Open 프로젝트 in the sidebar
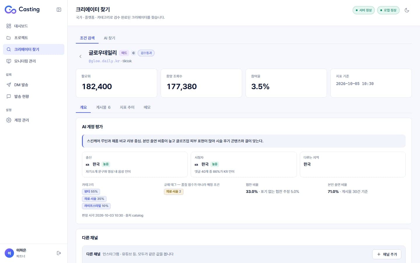Screen dimensions: 420x263 pyautogui.click(x=34, y=38)
